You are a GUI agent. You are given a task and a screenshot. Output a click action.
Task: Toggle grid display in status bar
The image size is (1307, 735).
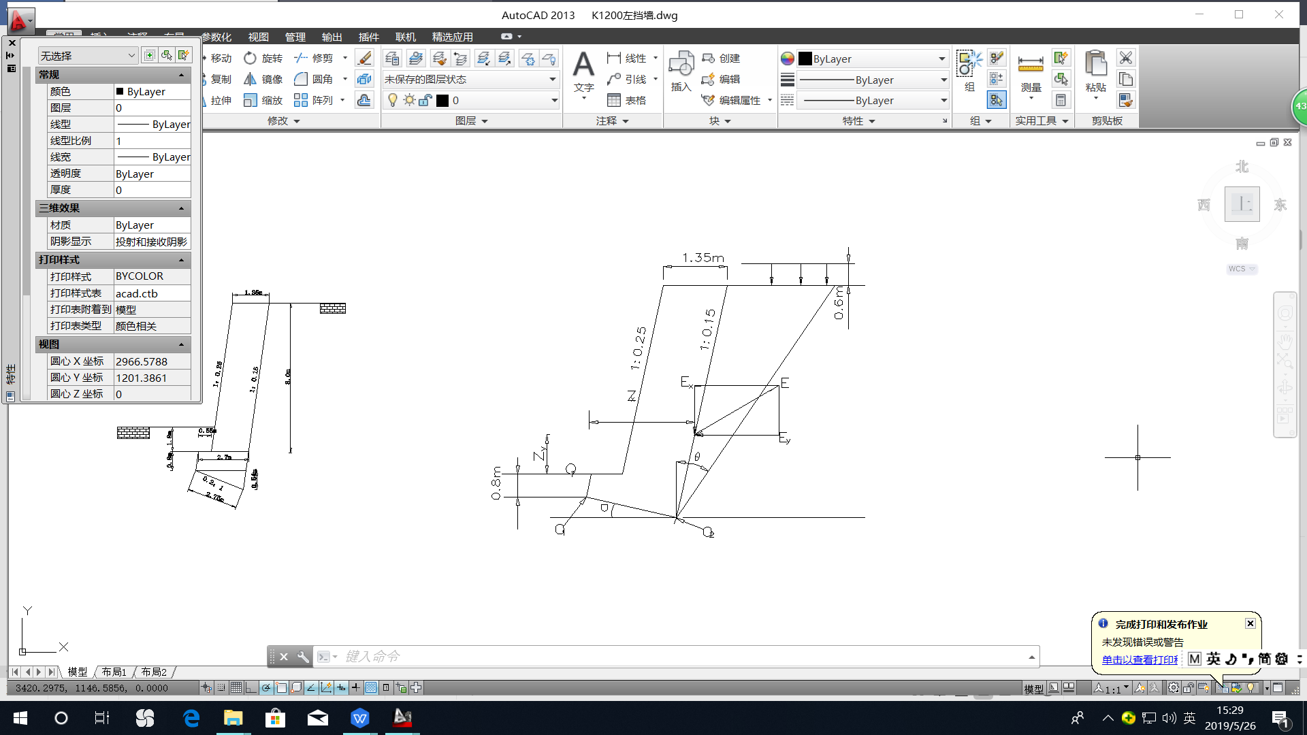[x=236, y=688]
